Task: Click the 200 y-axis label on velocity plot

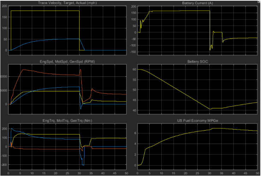Action: (5, 7)
